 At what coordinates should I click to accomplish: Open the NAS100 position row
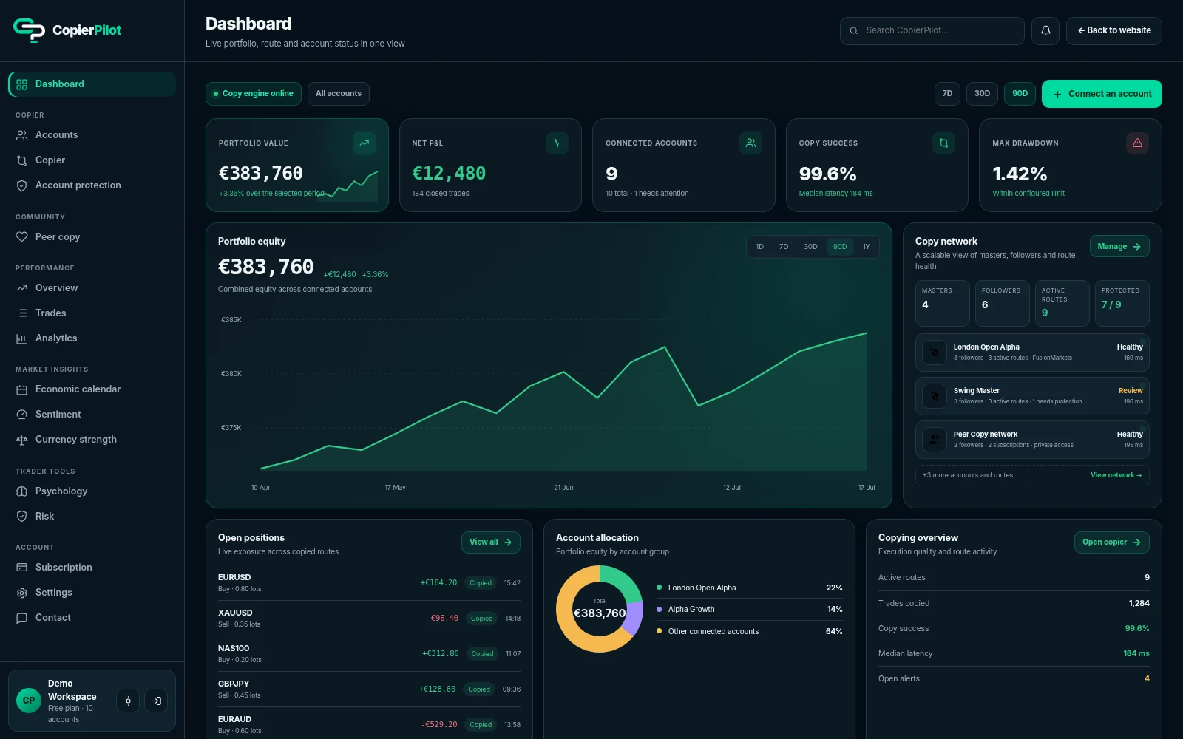click(x=369, y=654)
